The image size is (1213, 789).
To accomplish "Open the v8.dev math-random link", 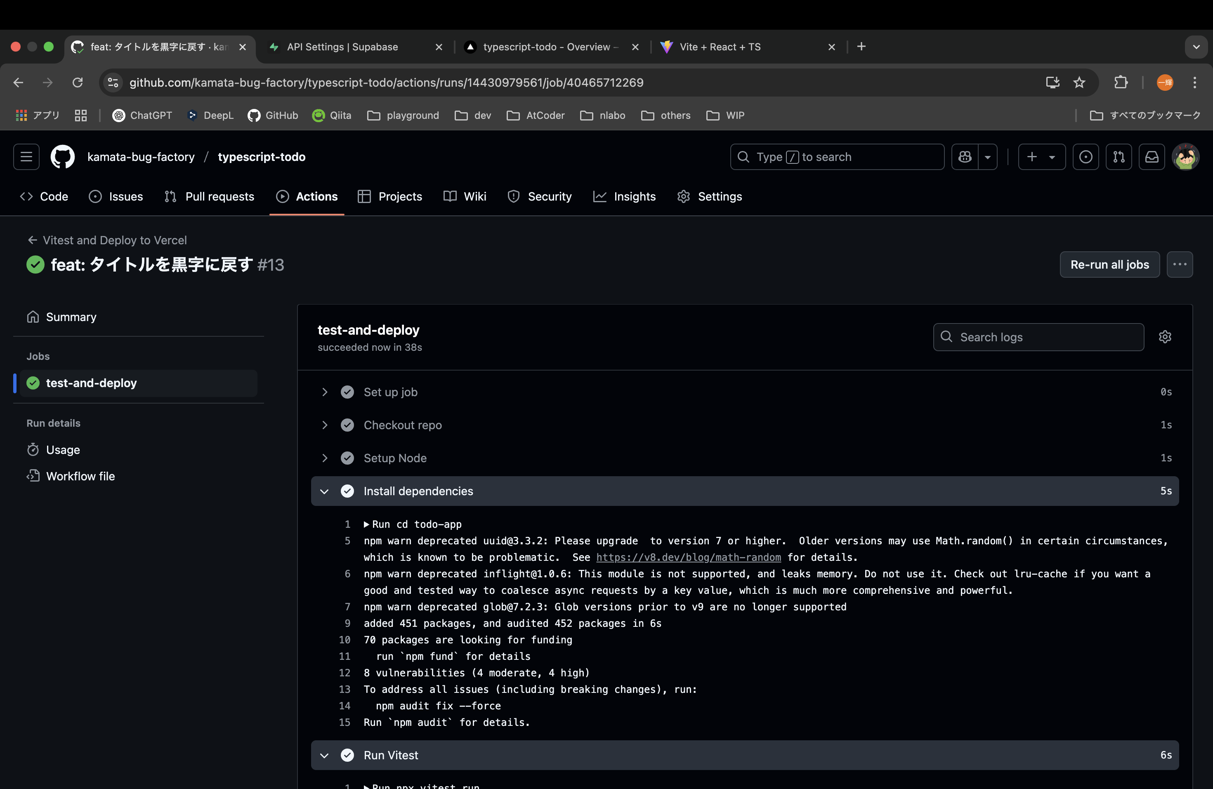I will (688, 557).
